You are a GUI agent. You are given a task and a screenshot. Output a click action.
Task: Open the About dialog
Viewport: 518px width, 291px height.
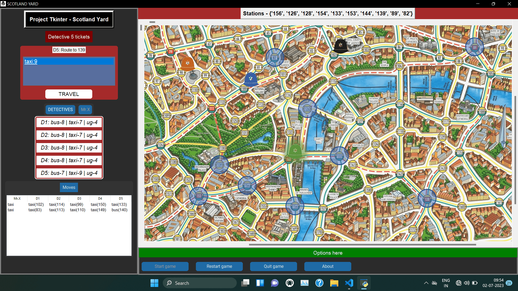(x=328, y=266)
